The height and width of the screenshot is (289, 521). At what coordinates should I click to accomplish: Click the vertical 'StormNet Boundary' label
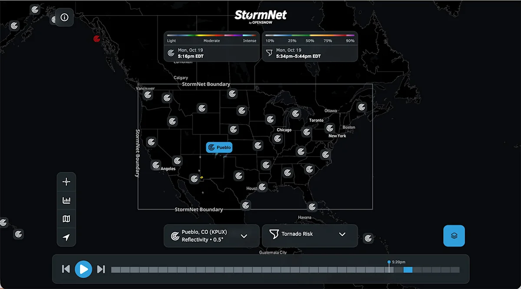coord(137,153)
